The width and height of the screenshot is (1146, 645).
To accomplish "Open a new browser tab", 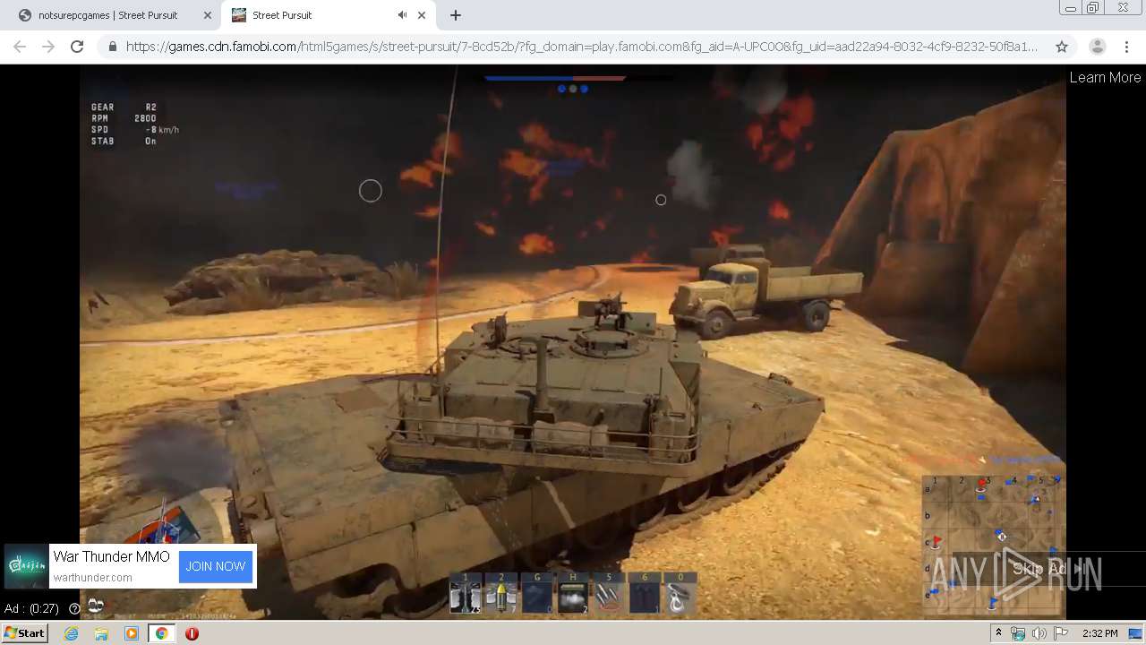I will click(456, 15).
